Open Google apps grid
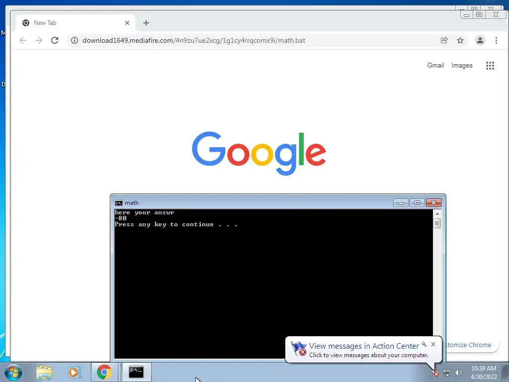This screenshot has height=382, width=509. pos(490,66)
